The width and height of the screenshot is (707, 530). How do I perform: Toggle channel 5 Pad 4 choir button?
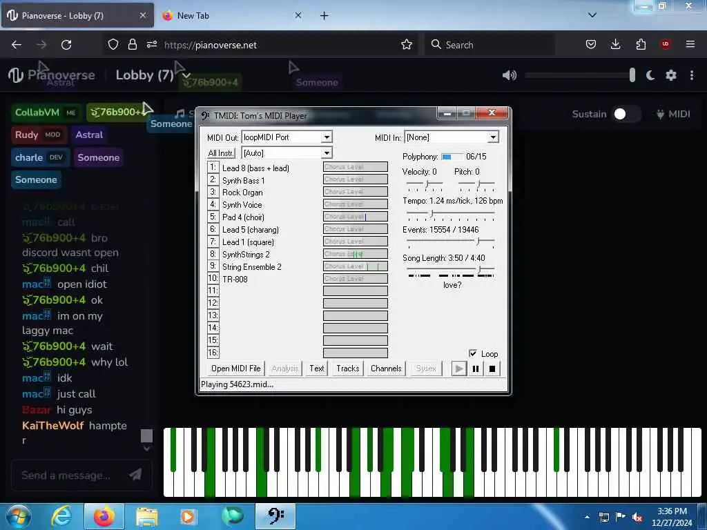213,217
